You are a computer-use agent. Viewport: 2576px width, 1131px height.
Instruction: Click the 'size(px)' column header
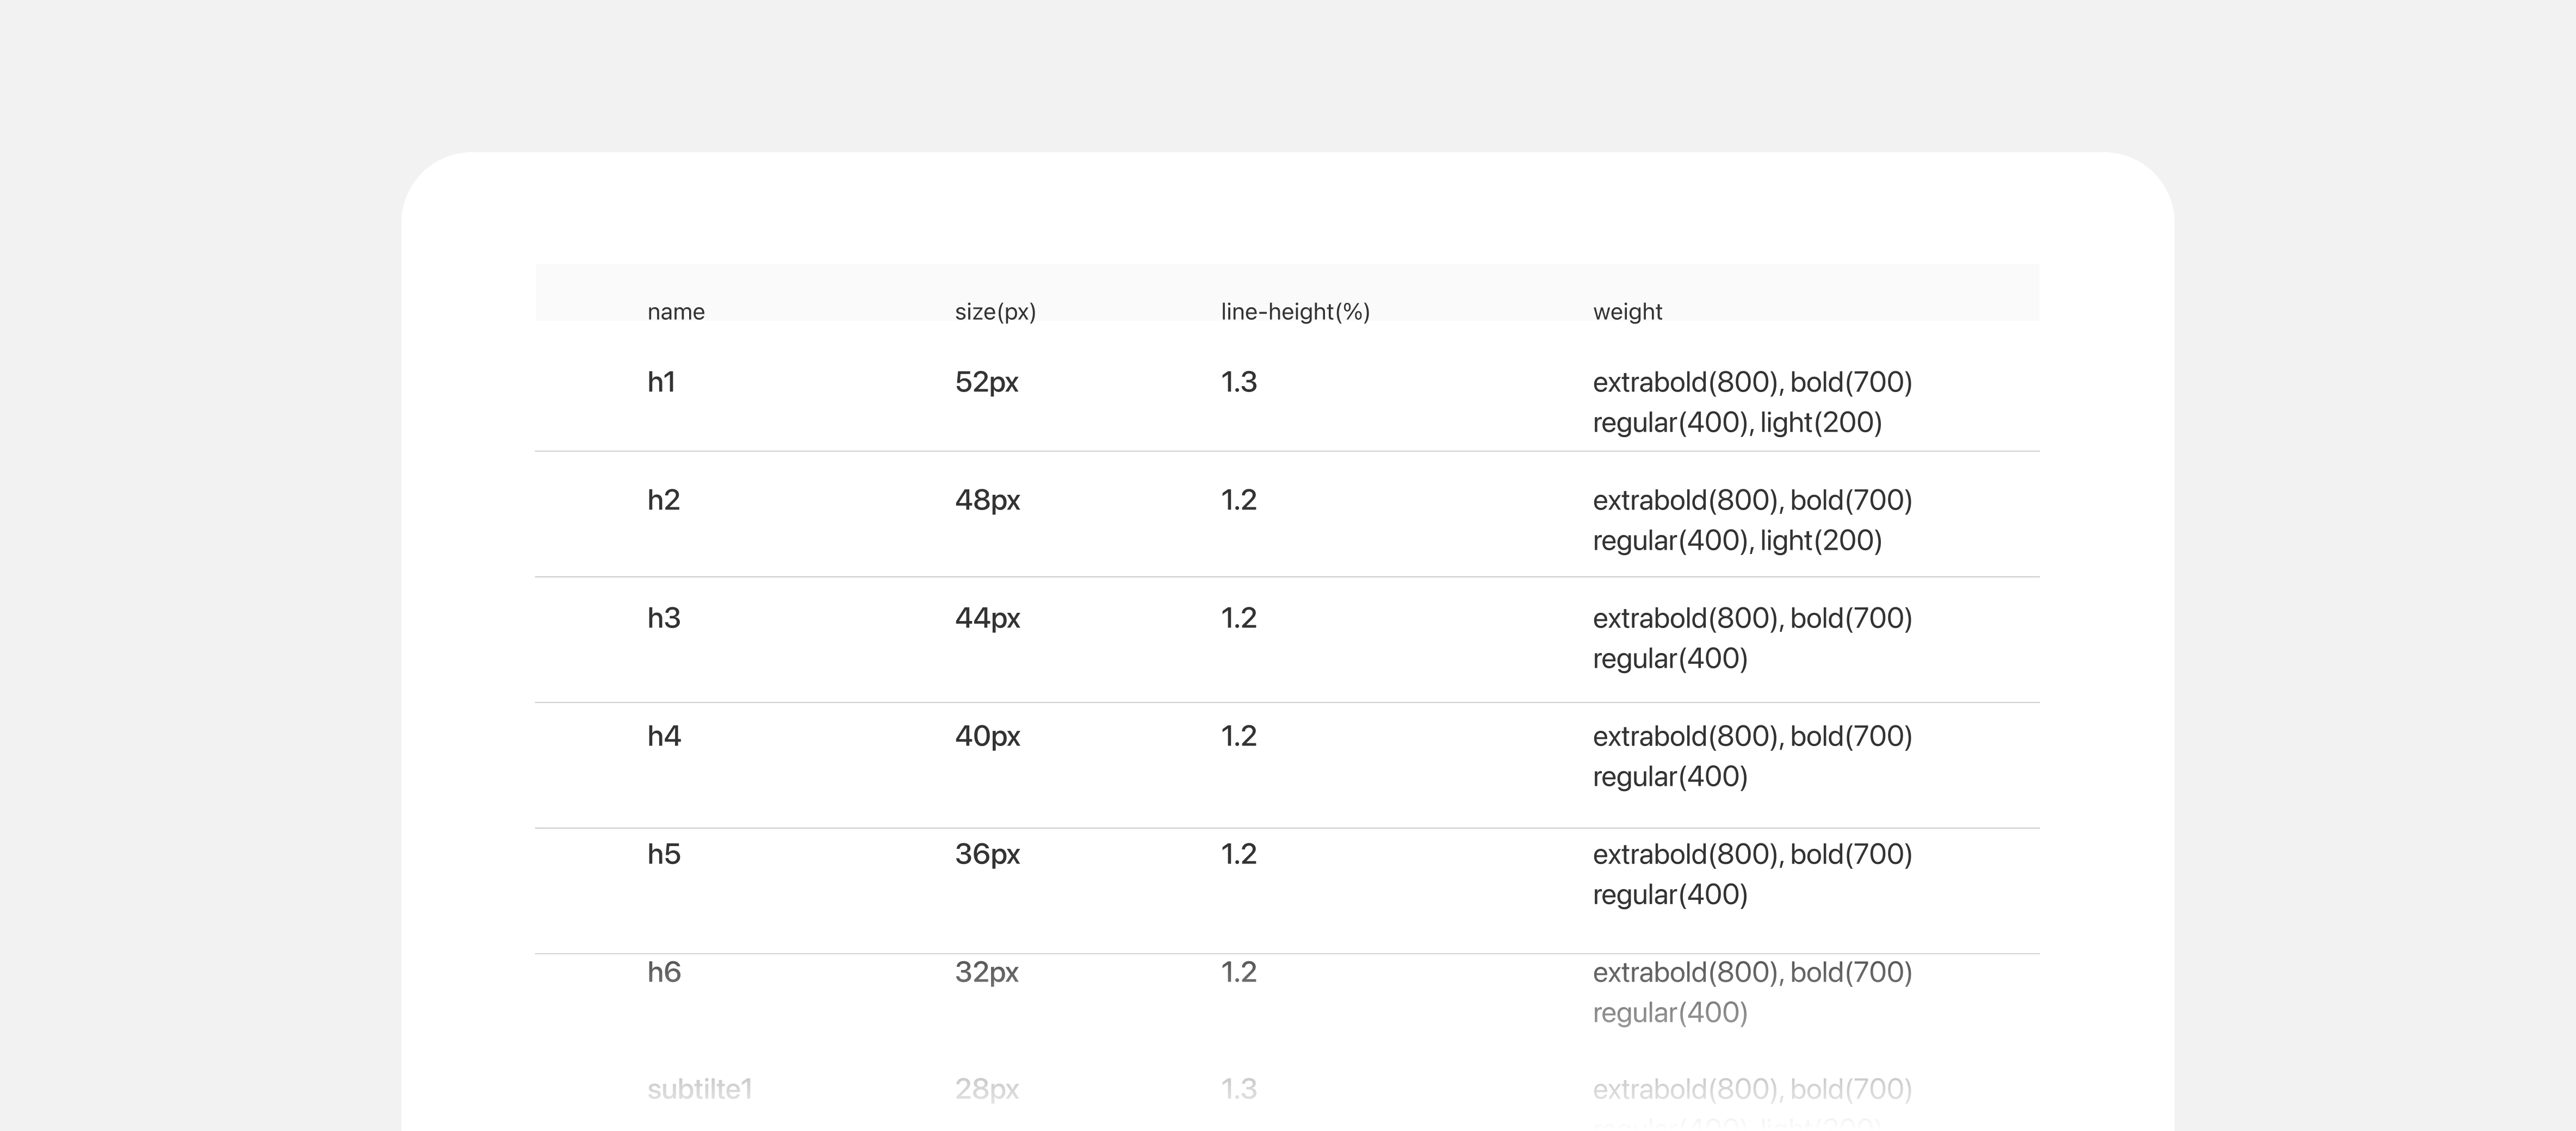(994, 312)
